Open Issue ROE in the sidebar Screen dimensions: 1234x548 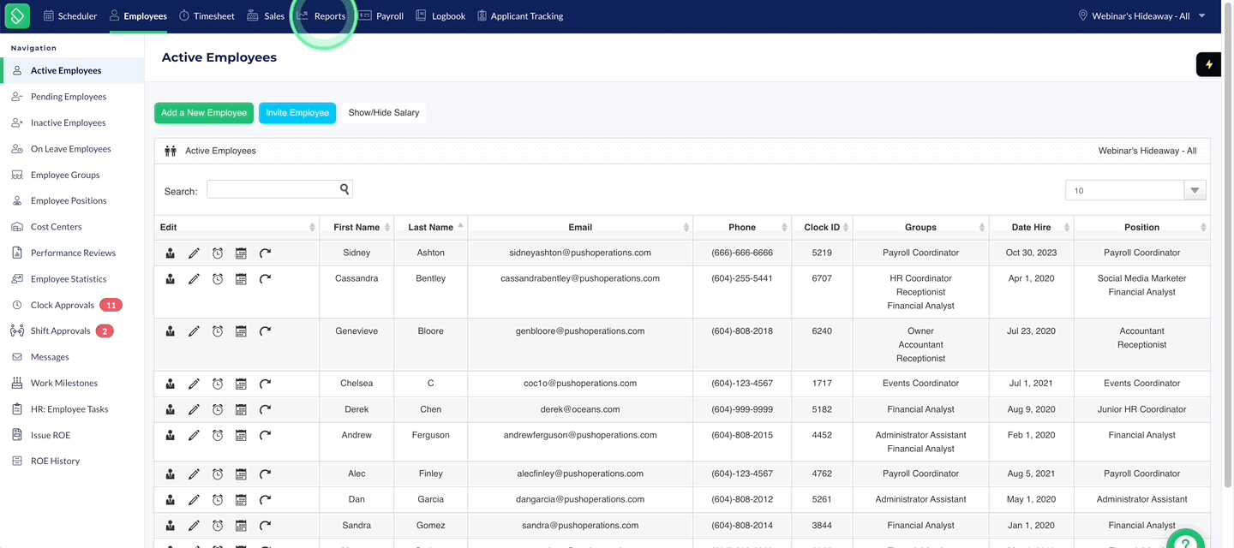click(x=51, y=435)
